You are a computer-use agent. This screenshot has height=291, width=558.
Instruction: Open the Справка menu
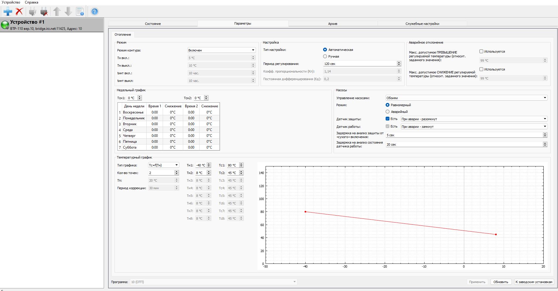point(32,2)
